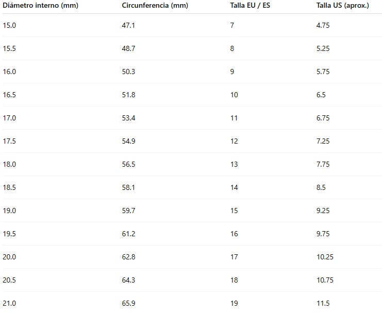
Task: Click EU size 12 in the table
Action: (234, 141)
